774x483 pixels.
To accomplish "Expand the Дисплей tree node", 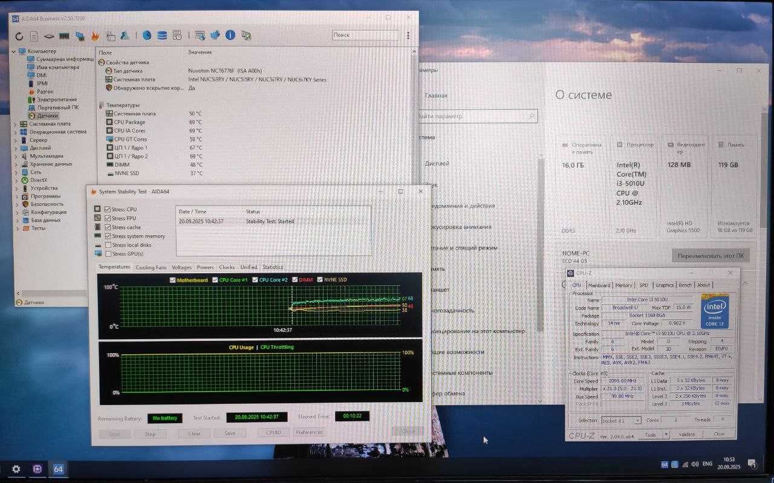I will click(x=16, y=147).
